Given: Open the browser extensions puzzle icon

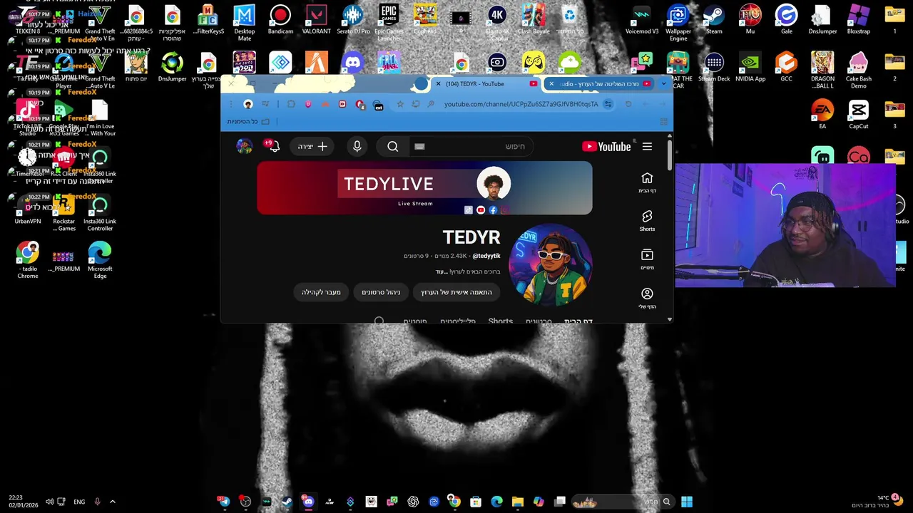Looking at the screenshot, I should click(x=291, y=104).
